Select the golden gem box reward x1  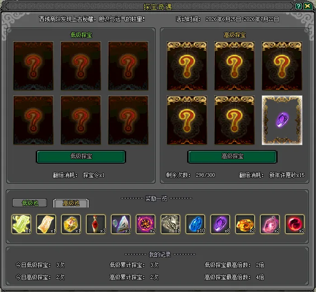click(71, 224)
